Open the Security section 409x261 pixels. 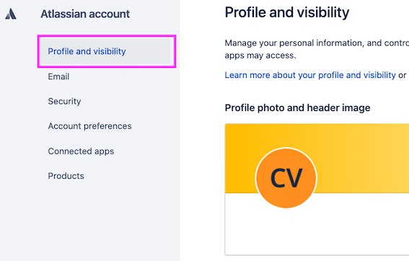[64, 101]
